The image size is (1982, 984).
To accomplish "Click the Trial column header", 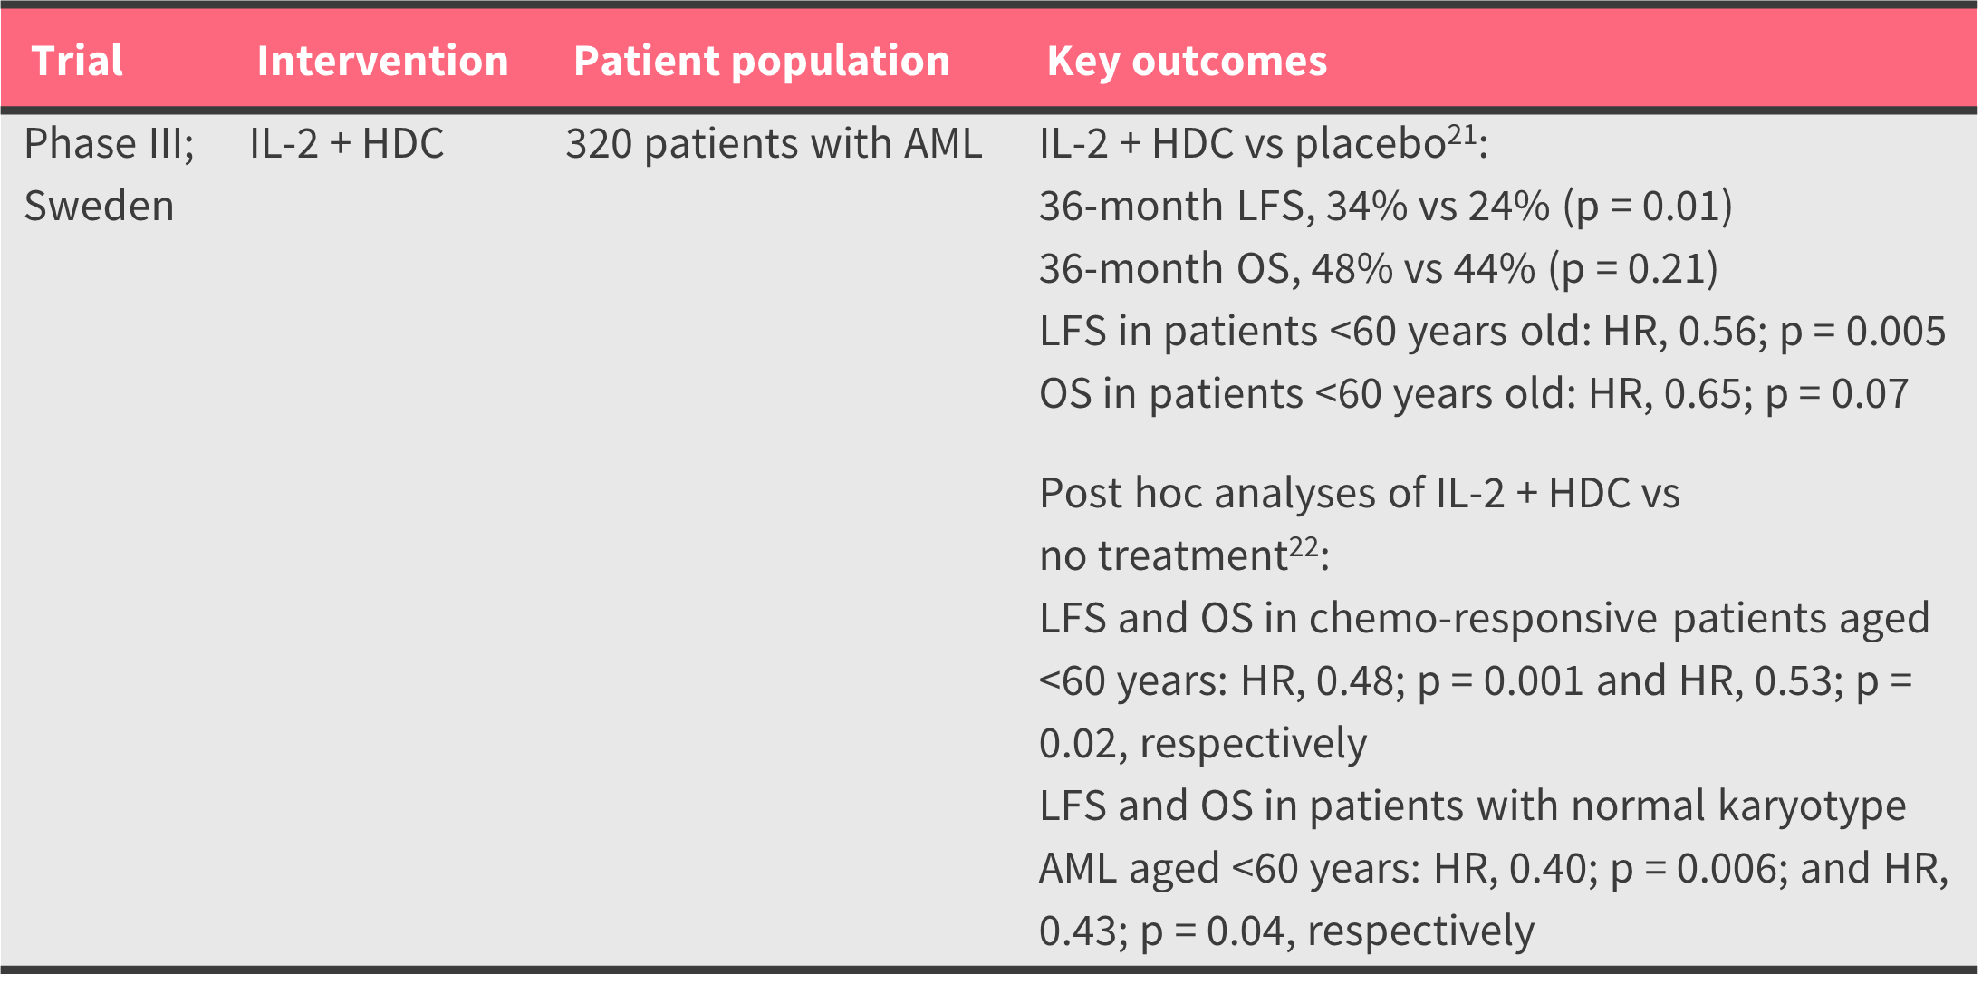I will 77,62.
